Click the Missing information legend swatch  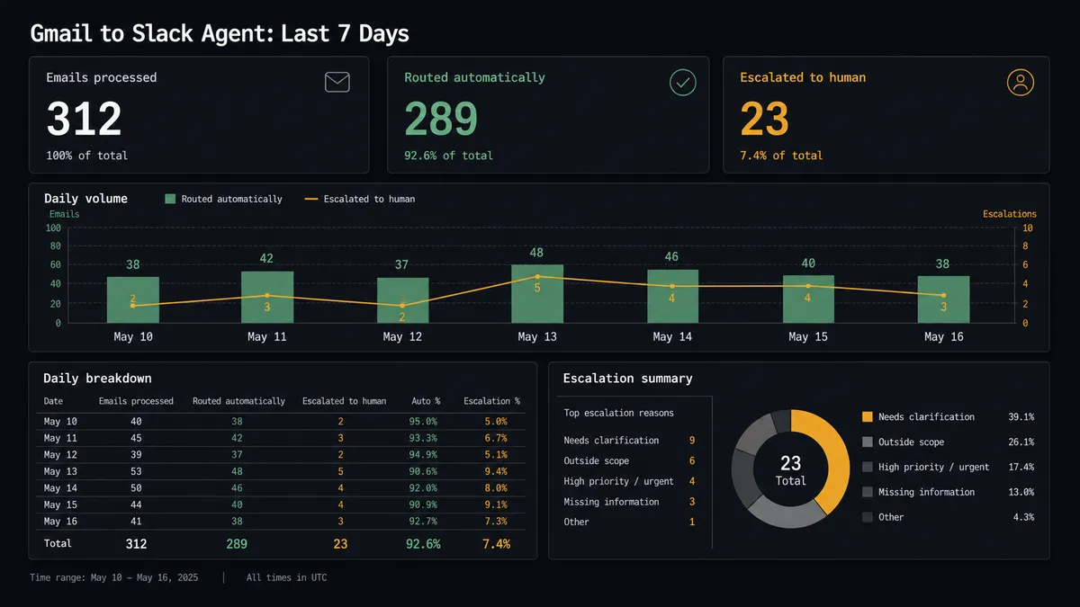tap(868, 492)
